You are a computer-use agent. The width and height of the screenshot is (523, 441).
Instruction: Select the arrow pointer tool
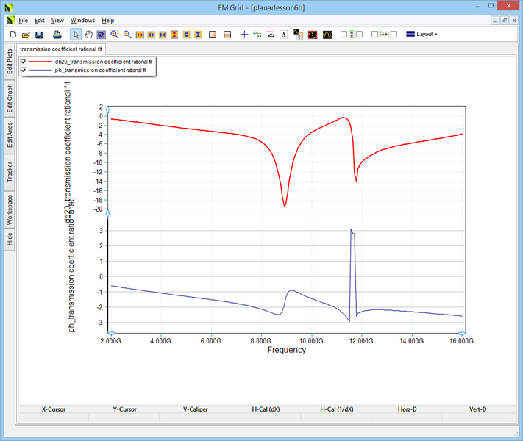(x=76, y=35)
